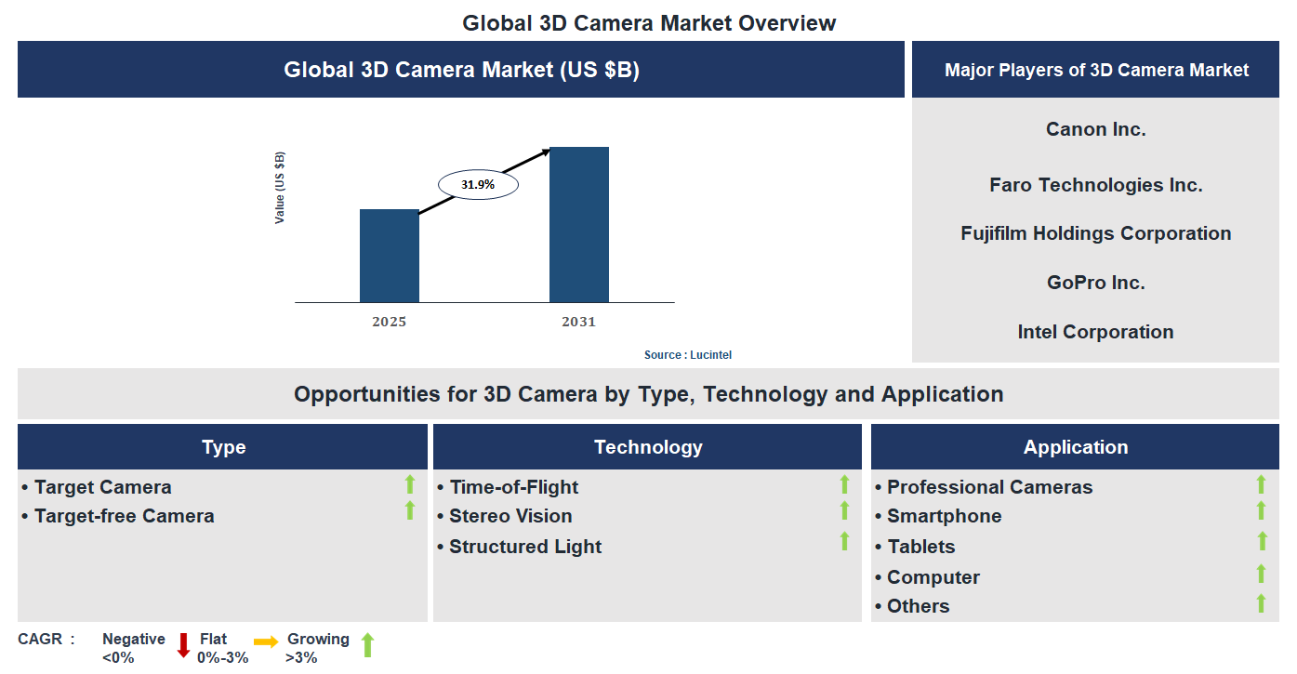Click the 2031 bar on the chart
Image resolution: width=1297 pixels, height=674 pixels.
pos(579,223)
